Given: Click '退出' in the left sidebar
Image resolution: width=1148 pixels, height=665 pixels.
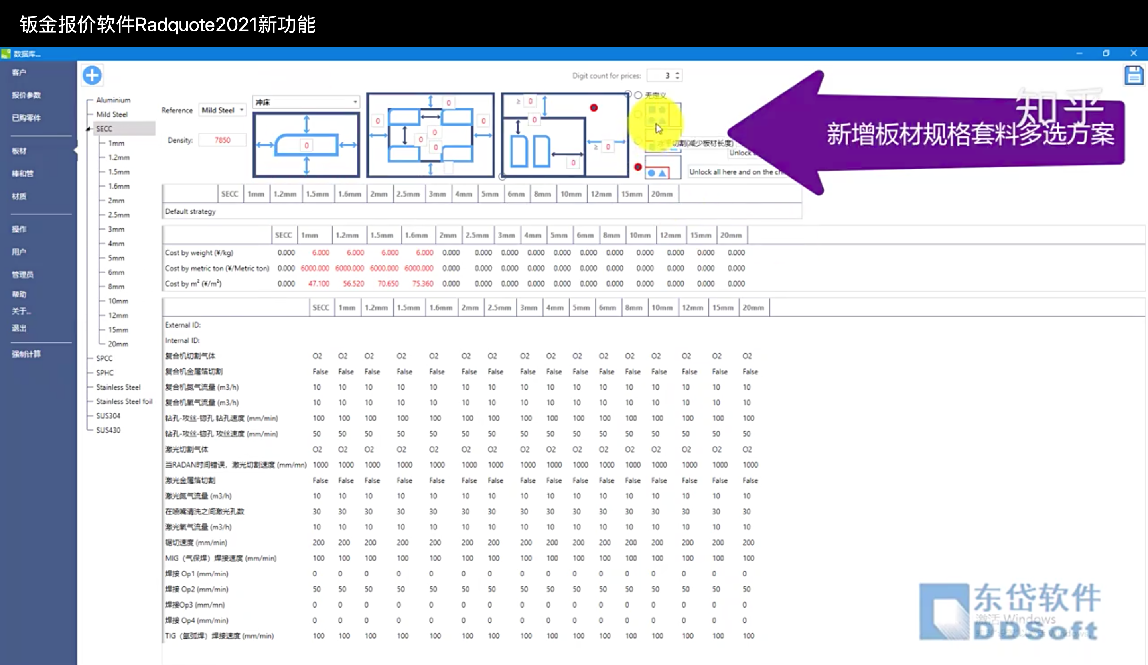Looking at the screenshot, I should point(19,328).
